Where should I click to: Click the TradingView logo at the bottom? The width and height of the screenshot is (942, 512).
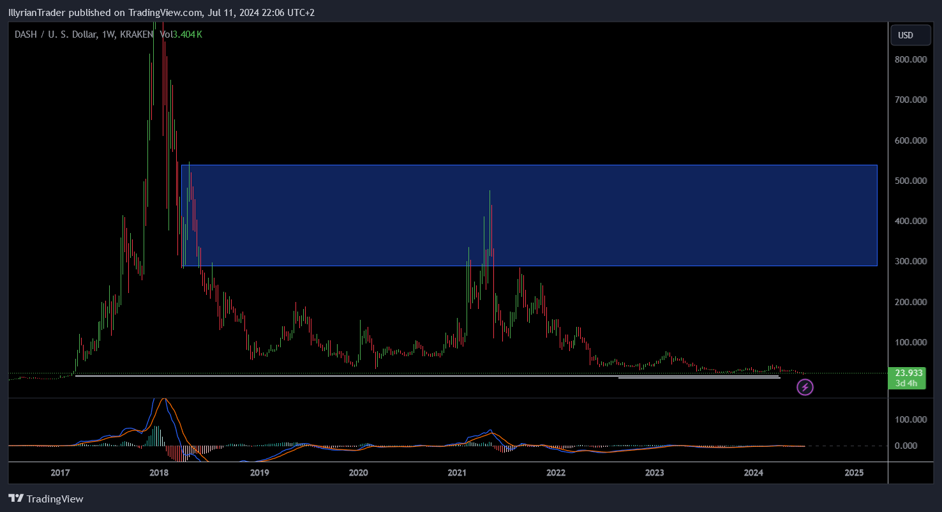coord(46,499)
